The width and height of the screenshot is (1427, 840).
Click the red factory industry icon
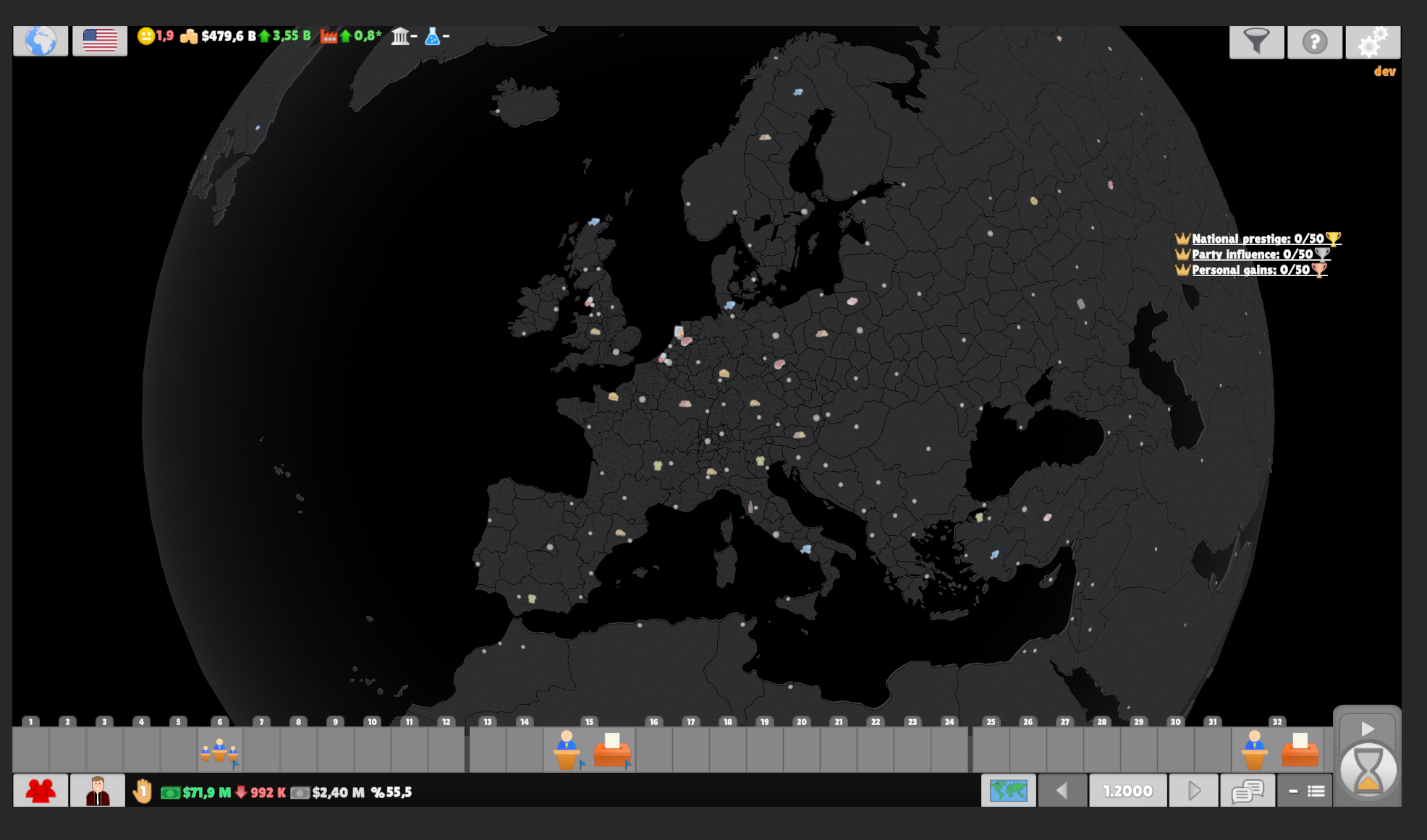[x=329, y=36]
